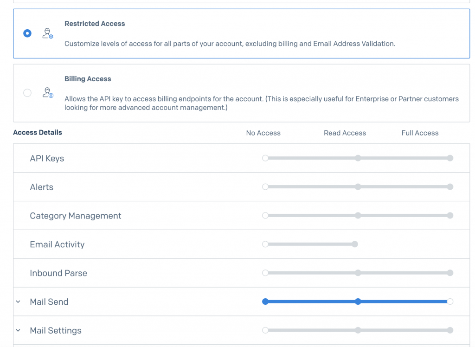This screenshot has height=347, width=475.
Task: Set API Keys to No Access
Action: point(265,158)
